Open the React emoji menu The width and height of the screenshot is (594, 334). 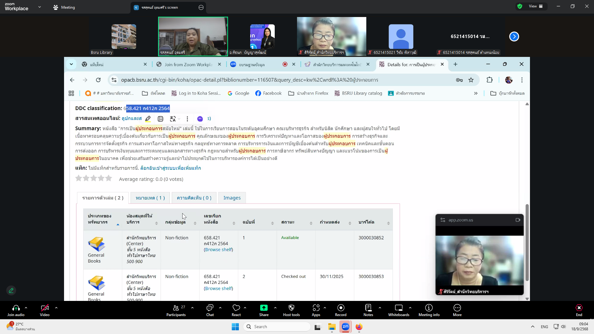pyautogui.click(x=236, y=310)
